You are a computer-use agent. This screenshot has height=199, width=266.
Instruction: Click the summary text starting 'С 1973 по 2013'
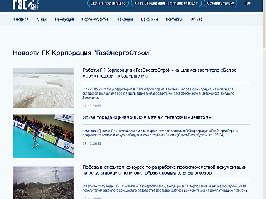coord(158,93)
